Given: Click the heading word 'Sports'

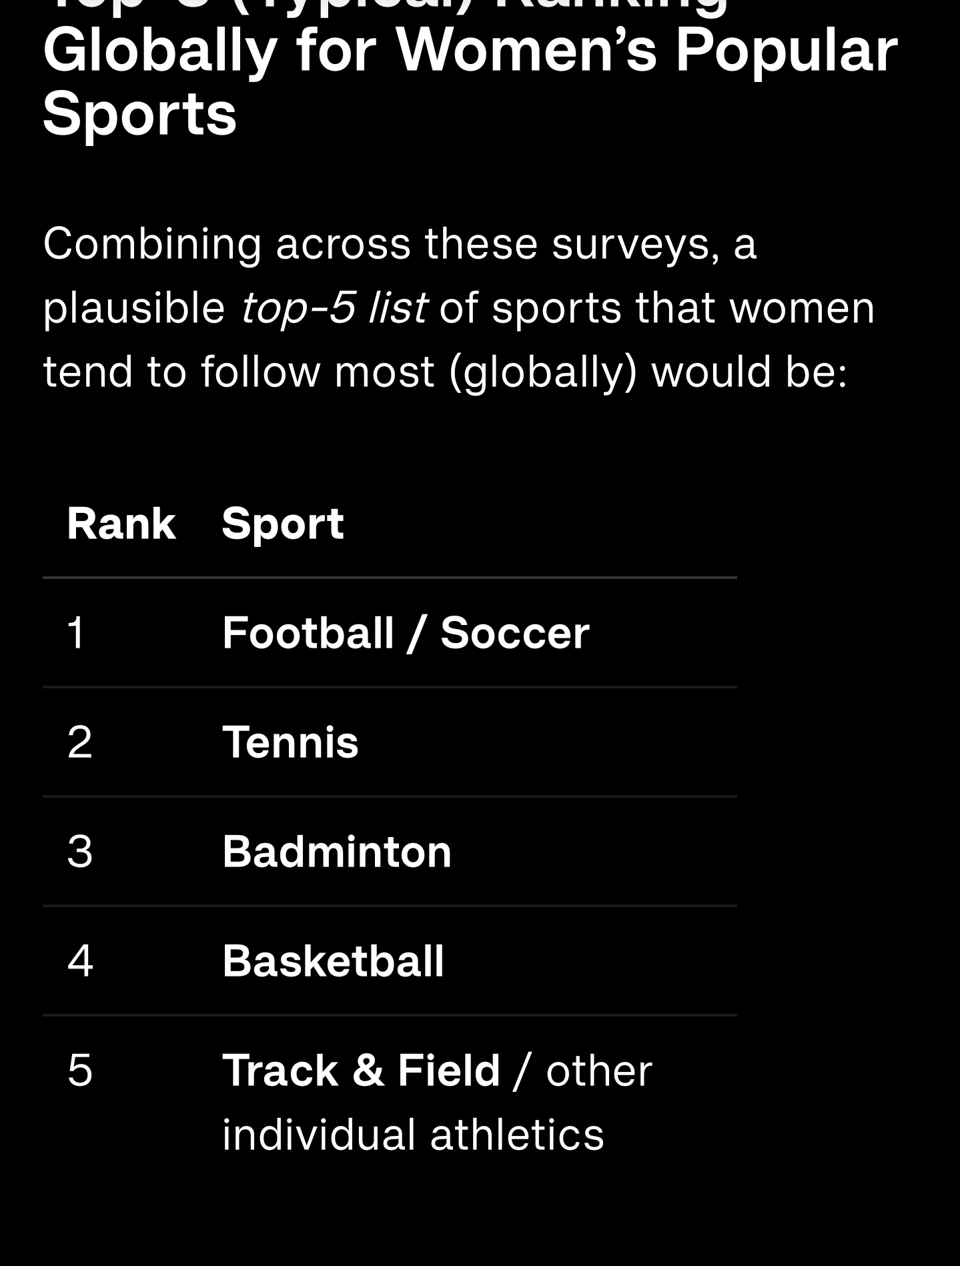Looking at the screenshot, I should 140,113.
